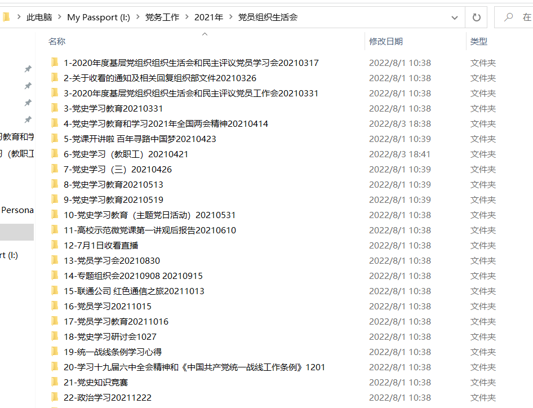Go to My Passport (I:) breadcrumb
This screenshot has width=533, height=408.
[x=99, y=17]
